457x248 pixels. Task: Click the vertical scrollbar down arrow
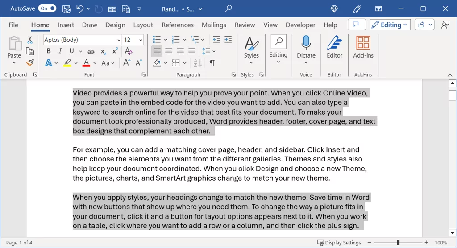point(453,232)
